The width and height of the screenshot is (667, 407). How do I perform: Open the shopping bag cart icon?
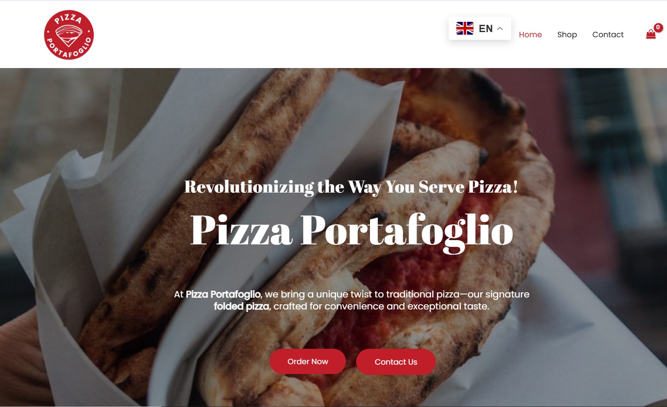651,34
